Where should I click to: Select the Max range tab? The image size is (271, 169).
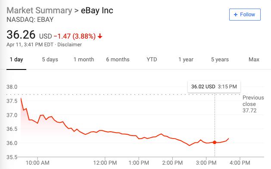[254, 60]
